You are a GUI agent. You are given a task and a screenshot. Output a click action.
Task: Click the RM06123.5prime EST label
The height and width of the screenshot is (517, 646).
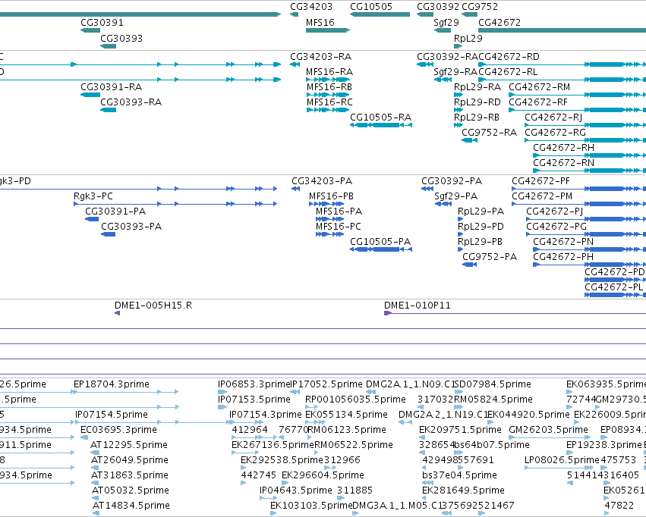[347, 430]
